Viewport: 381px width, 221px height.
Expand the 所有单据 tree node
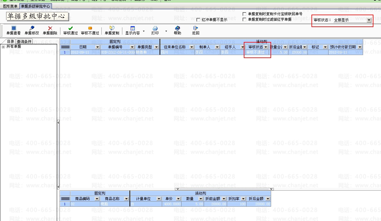tap(3, 47)
